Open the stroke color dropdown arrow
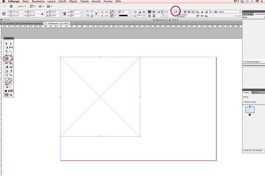This screenshot has width=265, height=176. (115, 16)
